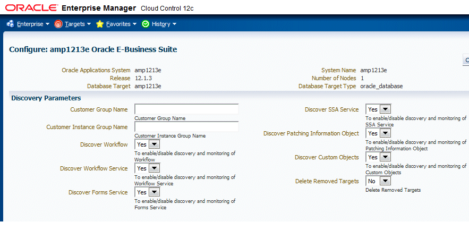Screen dimensions: 469x239
Task: Click the partially visible button at right edge
Action: pos(466,60)
